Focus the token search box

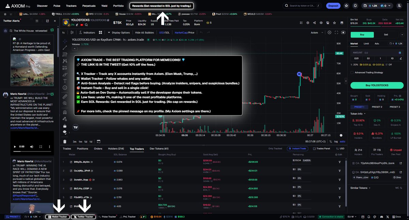point(302,6)
